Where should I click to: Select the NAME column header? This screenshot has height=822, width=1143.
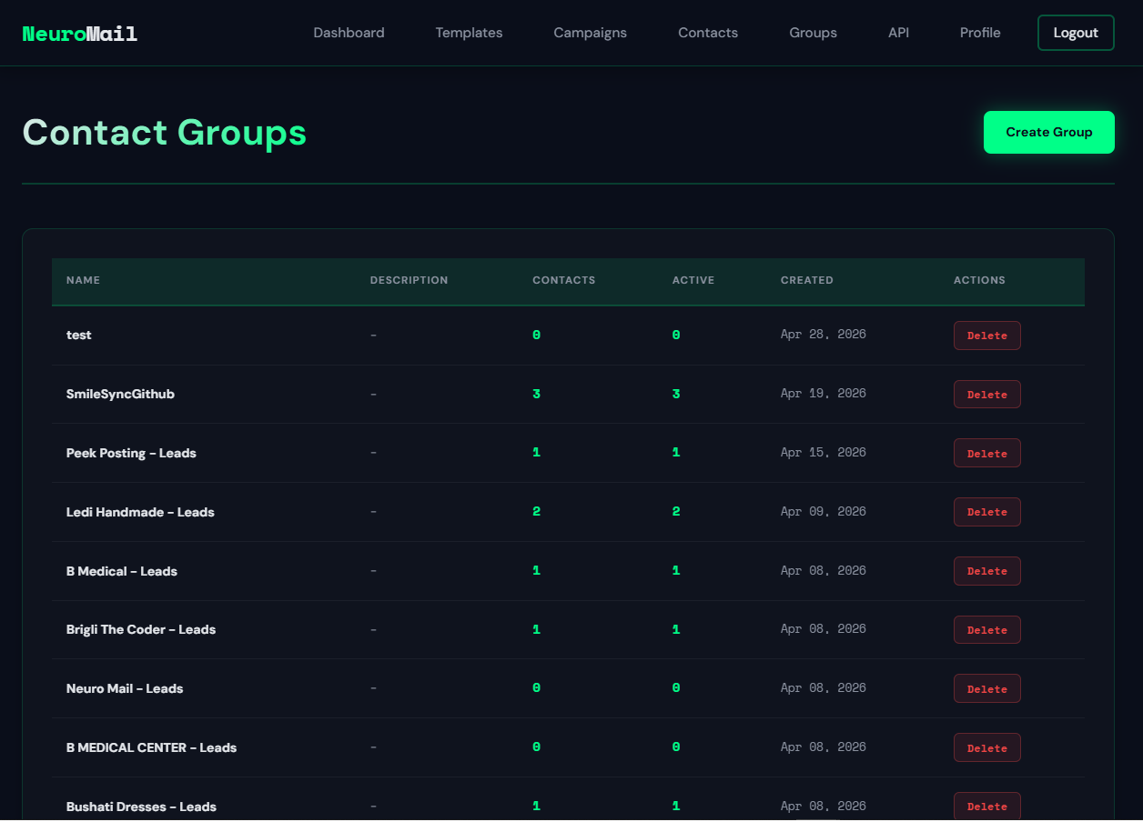pyautogui.click(x=83, y=280)
